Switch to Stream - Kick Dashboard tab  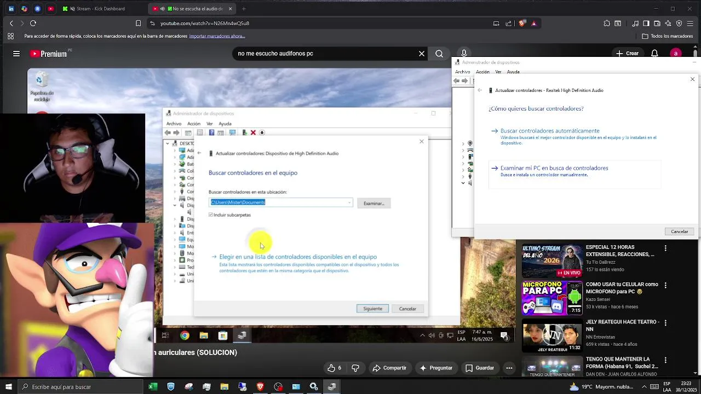tap(101, 9)
